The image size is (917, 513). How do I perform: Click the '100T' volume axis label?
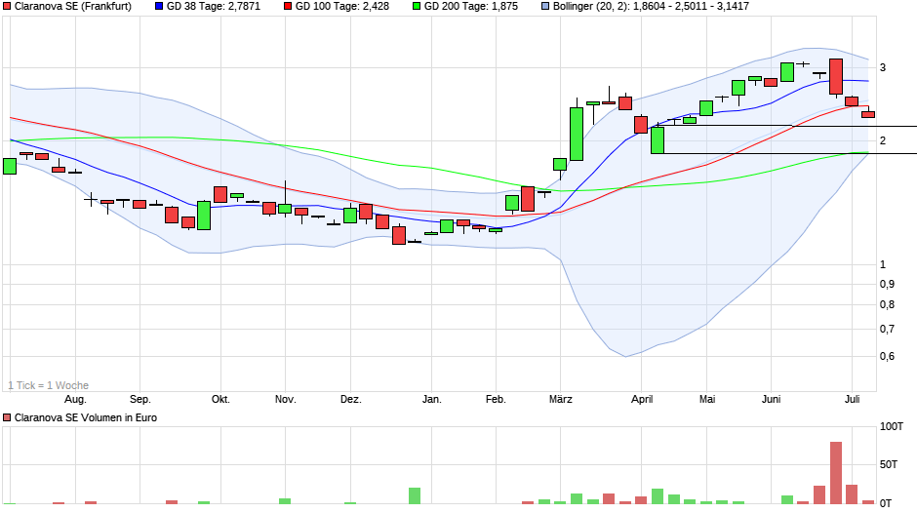892,427
